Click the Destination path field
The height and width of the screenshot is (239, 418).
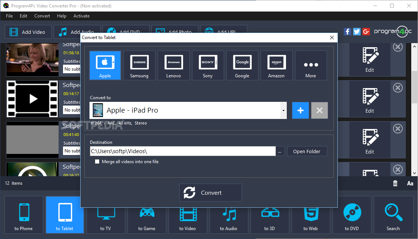pos(183,151)
